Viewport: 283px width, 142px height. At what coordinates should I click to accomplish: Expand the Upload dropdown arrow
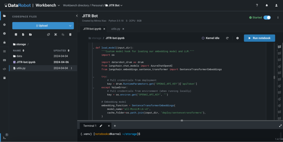[70, 26]
